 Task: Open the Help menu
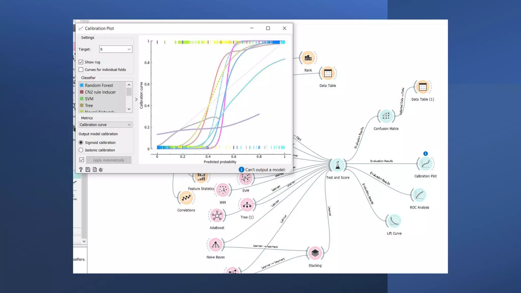tap(85, 21)
